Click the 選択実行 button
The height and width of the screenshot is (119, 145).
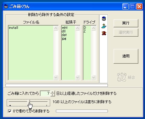126,32
